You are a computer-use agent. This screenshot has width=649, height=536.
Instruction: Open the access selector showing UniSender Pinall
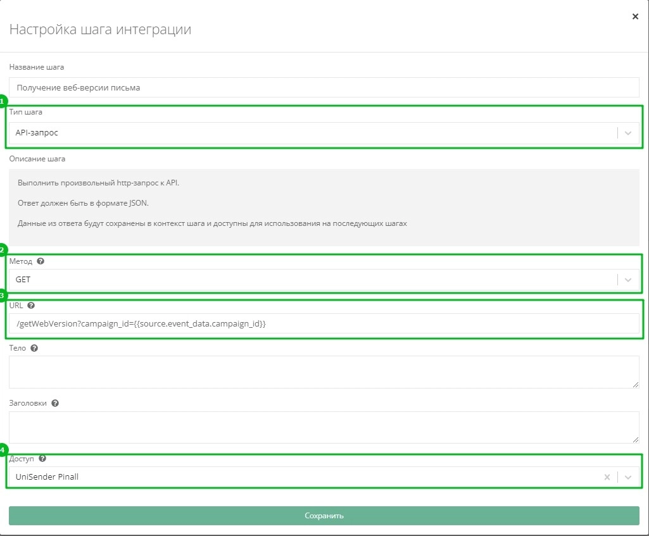(304, 477)
